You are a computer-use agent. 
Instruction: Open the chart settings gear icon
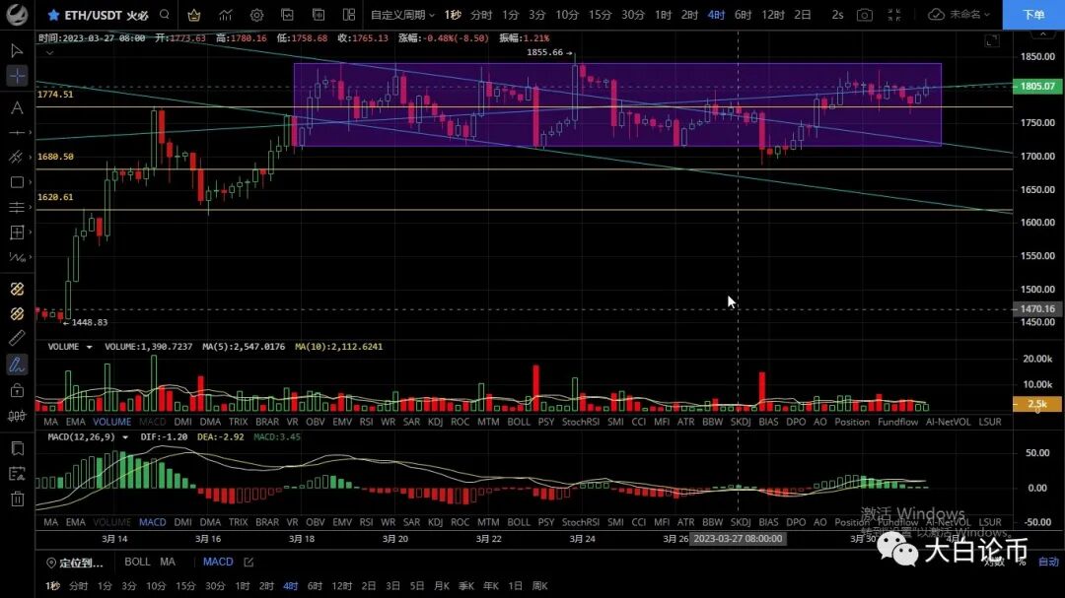point(256,15)
